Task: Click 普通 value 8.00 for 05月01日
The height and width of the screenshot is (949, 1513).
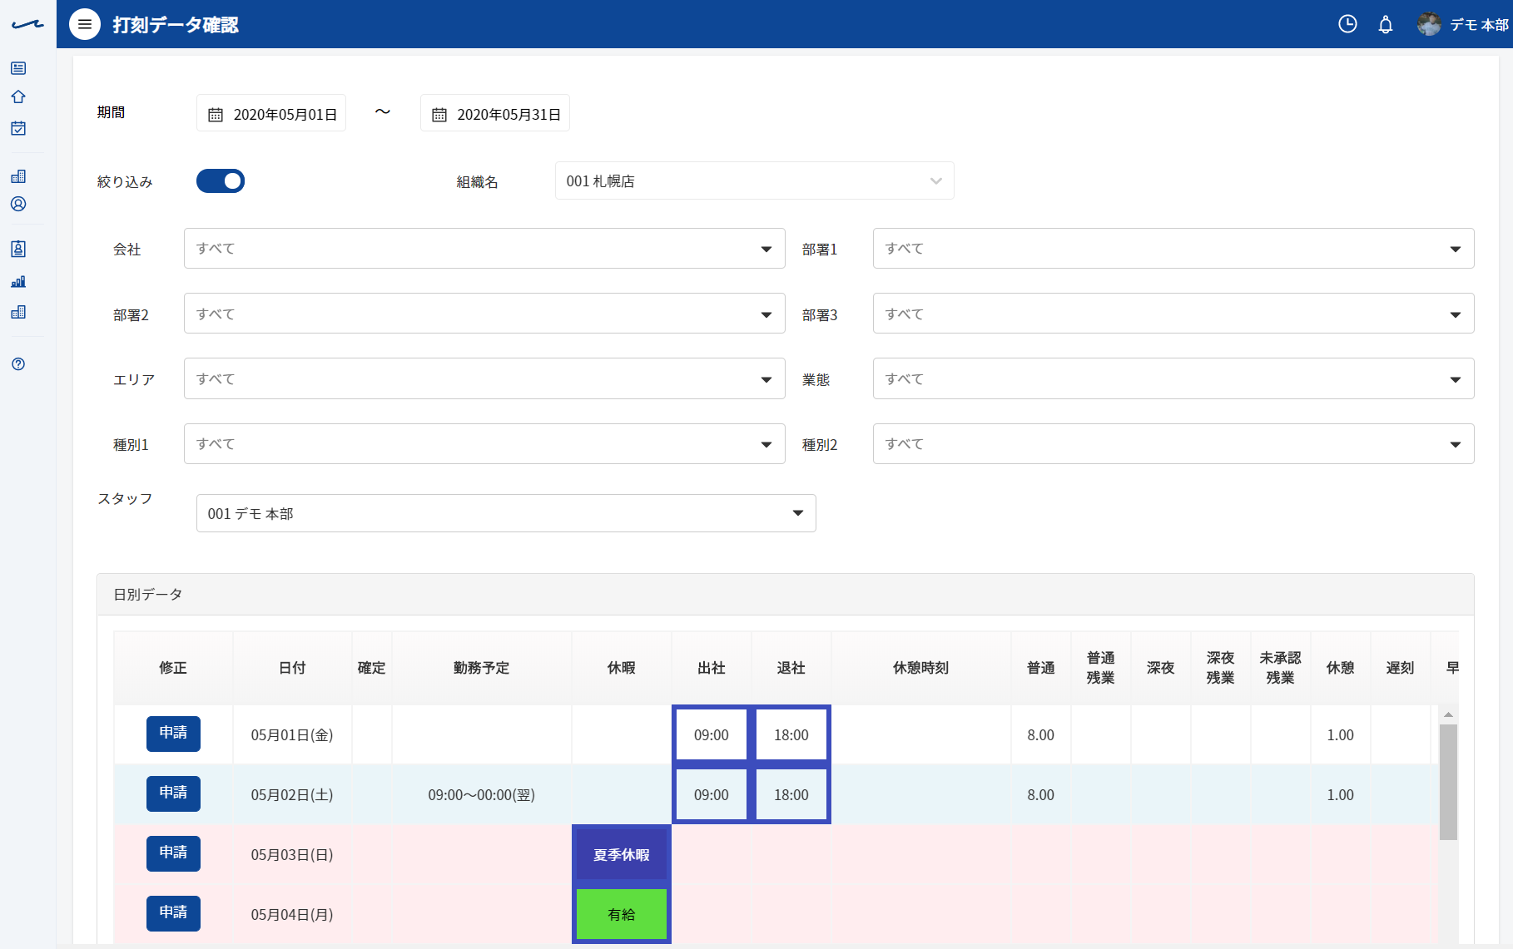Action: click(1041, 735)
